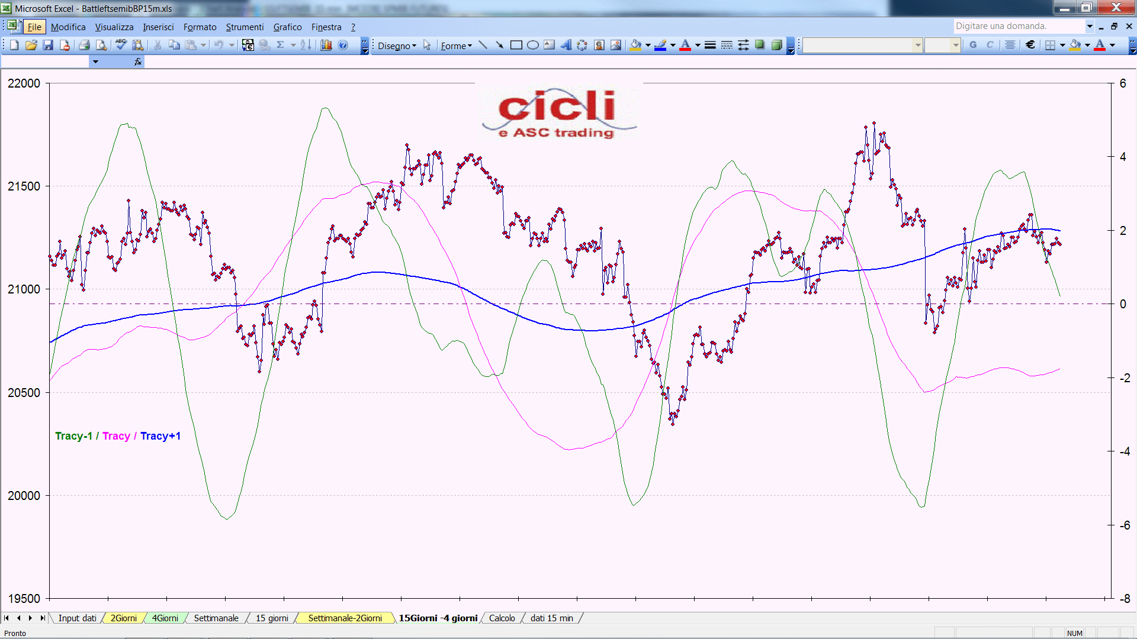Select the Arrow drawing tool
Viewport: 1137px width, 639px height.
pyautogui.click(x=500, y=45)
